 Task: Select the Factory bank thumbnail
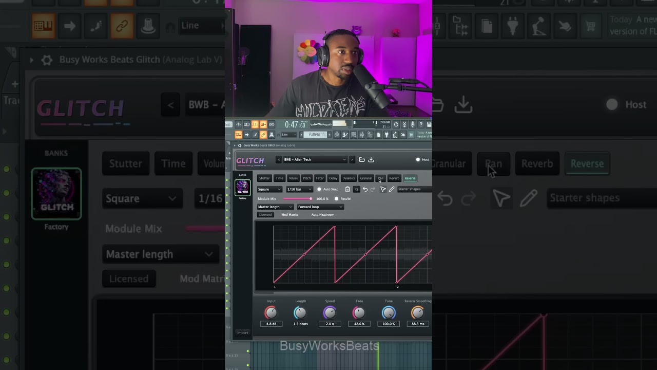[x=243, y=188]
